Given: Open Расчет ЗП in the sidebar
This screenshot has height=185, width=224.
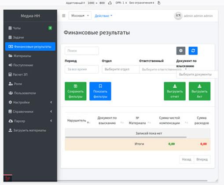Looking at the screenshot, I should click(30, 74).
